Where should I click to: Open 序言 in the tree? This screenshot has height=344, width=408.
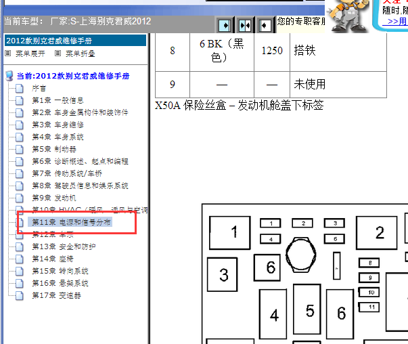pos(39,88)
